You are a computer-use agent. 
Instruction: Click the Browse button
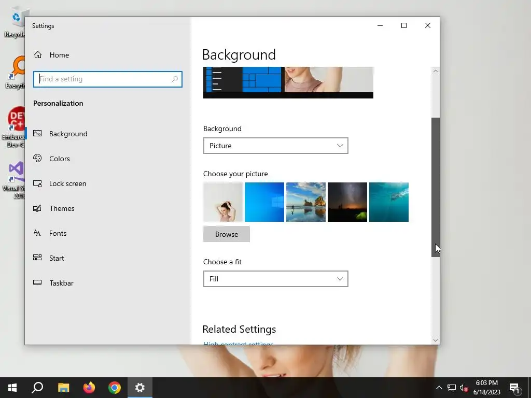coord(227,234)
